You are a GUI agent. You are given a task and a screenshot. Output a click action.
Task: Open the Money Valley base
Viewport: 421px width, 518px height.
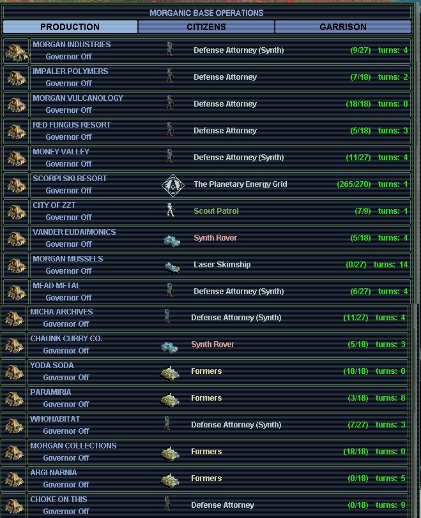[x=61, y=152]
